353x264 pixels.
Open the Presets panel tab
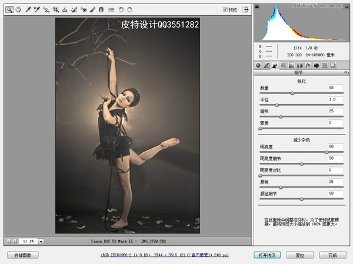coord(324,65)
